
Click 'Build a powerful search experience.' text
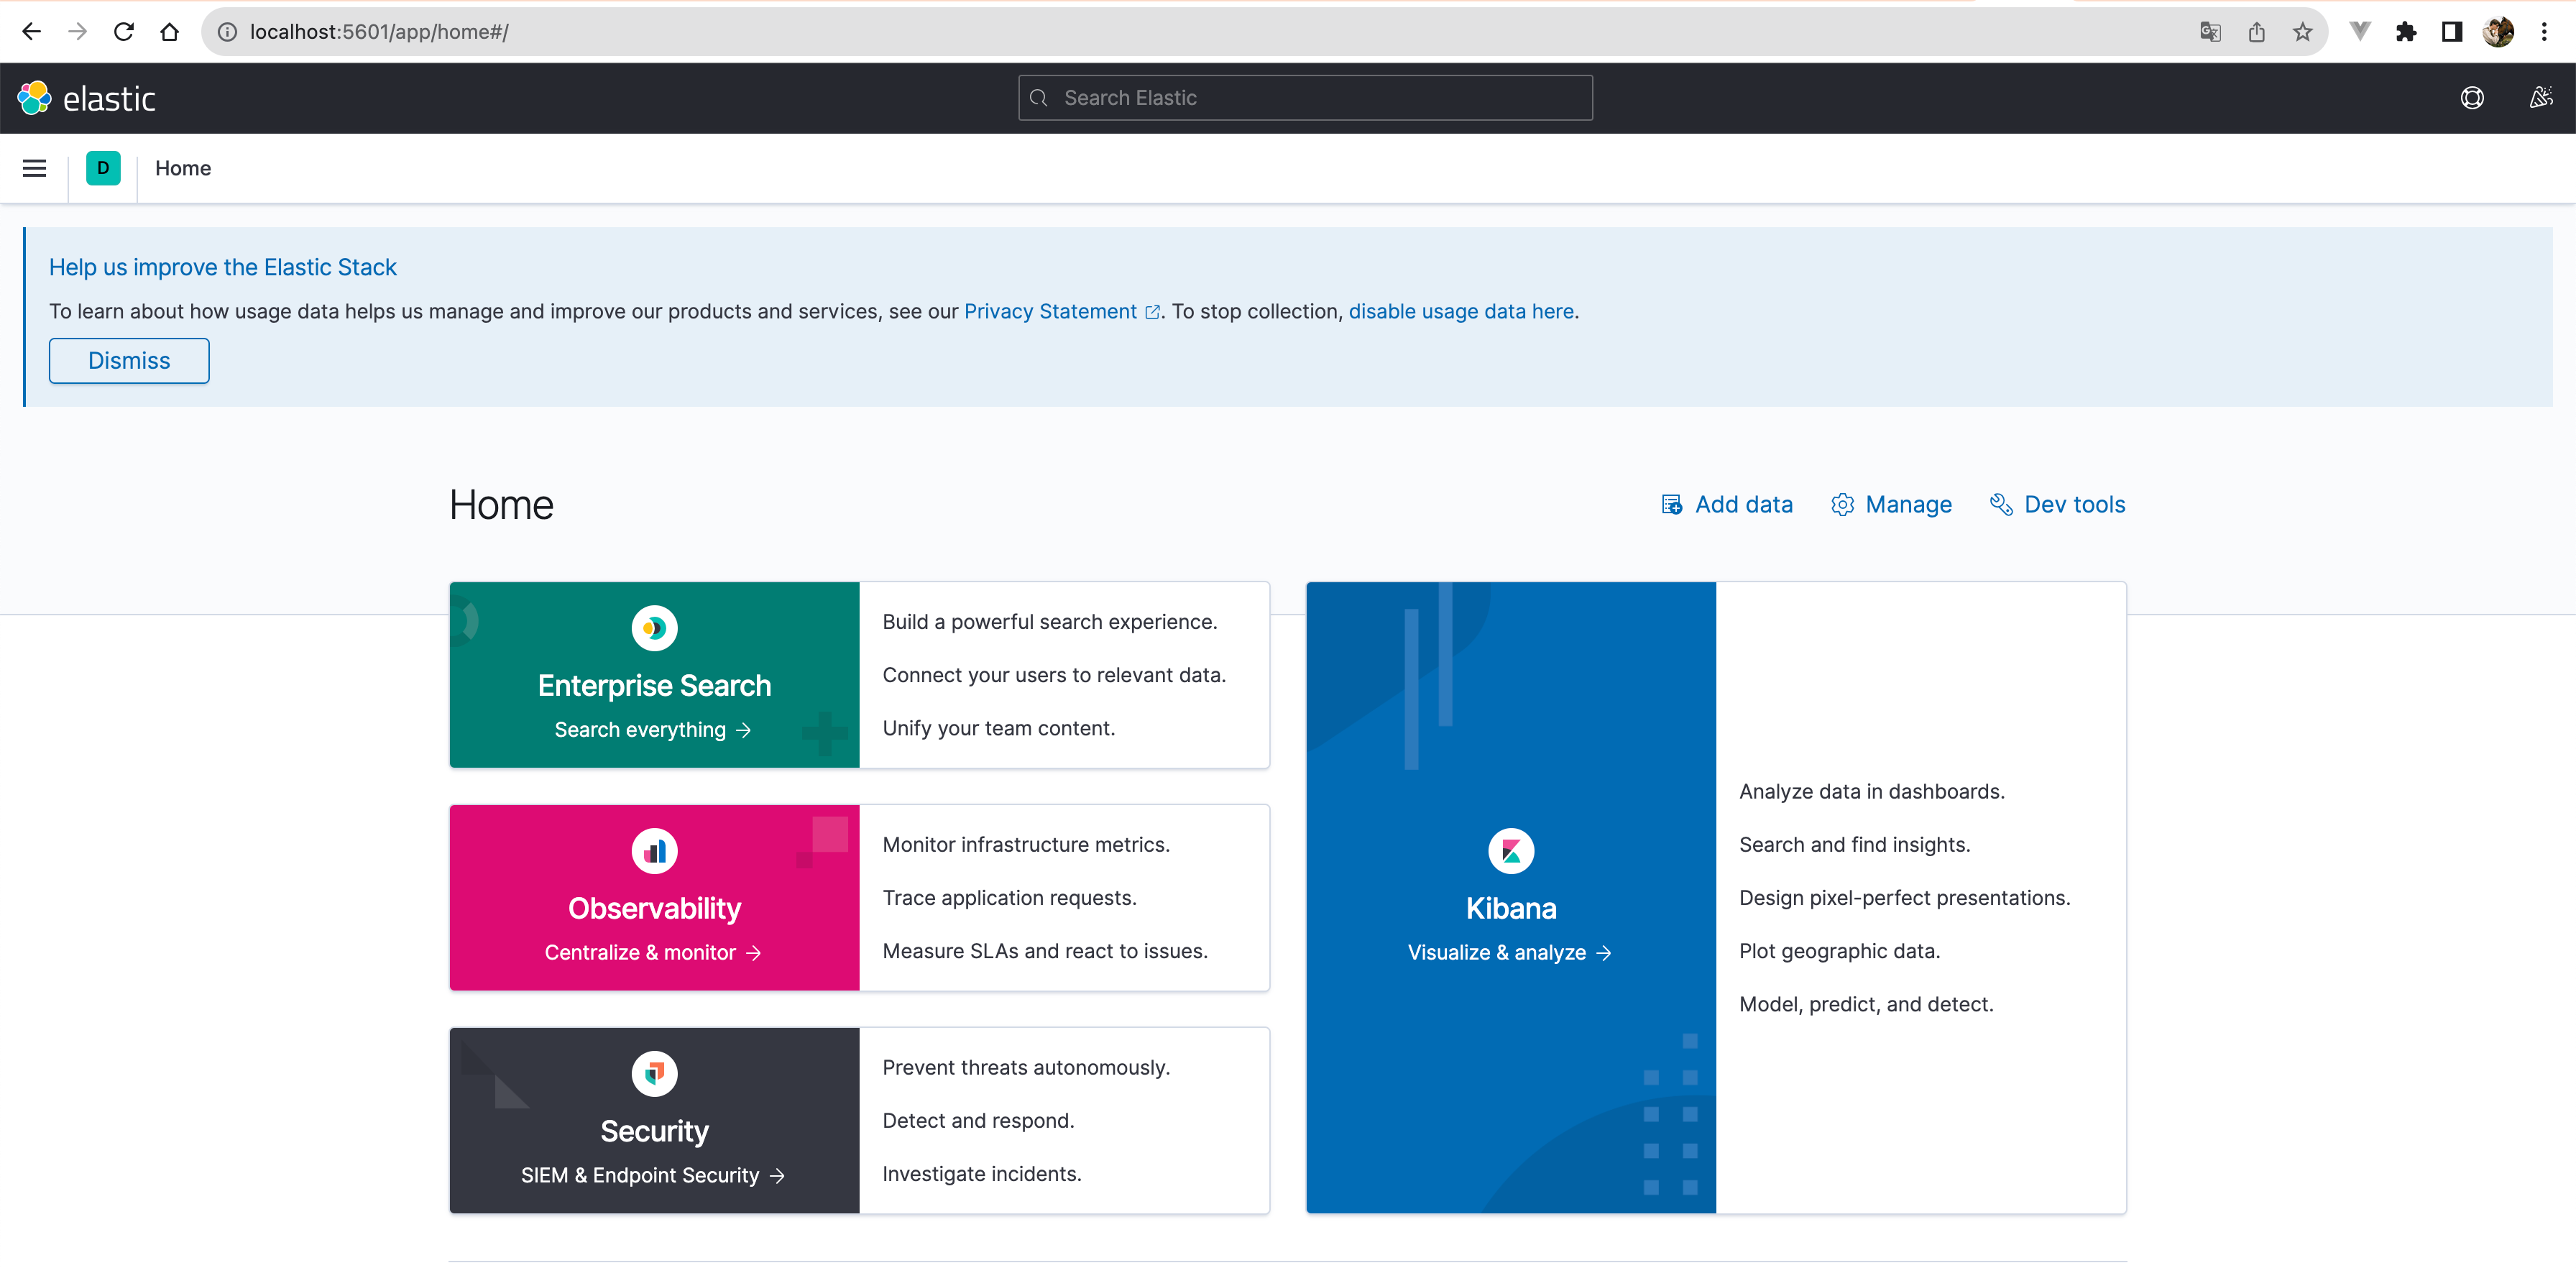pos(1050,622)
